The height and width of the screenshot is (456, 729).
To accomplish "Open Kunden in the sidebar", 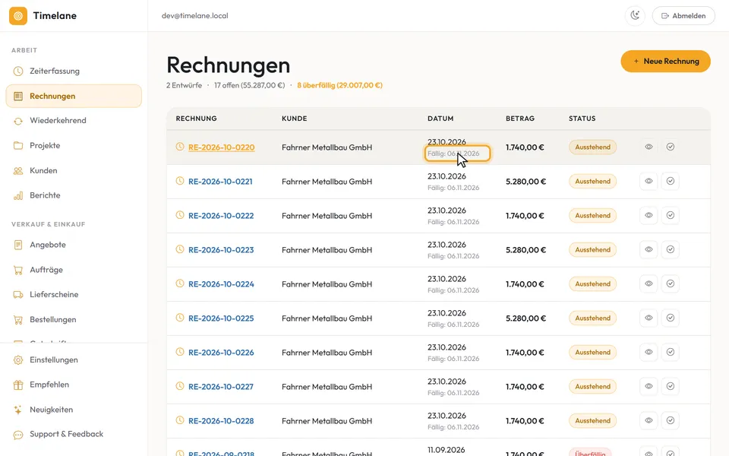I will click(x=74, y=171).
